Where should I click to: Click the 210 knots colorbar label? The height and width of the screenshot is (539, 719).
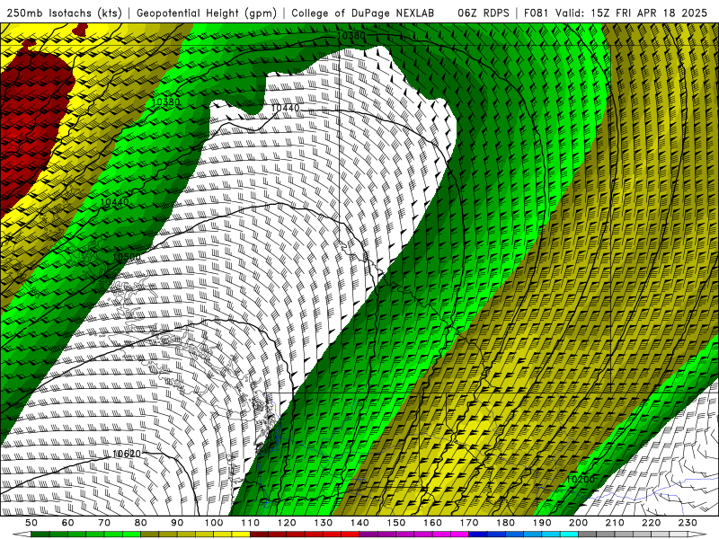(615, 523)
